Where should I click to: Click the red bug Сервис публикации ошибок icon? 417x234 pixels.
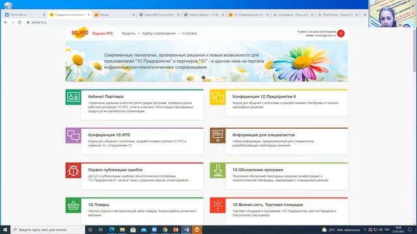[x=73, y=170]
